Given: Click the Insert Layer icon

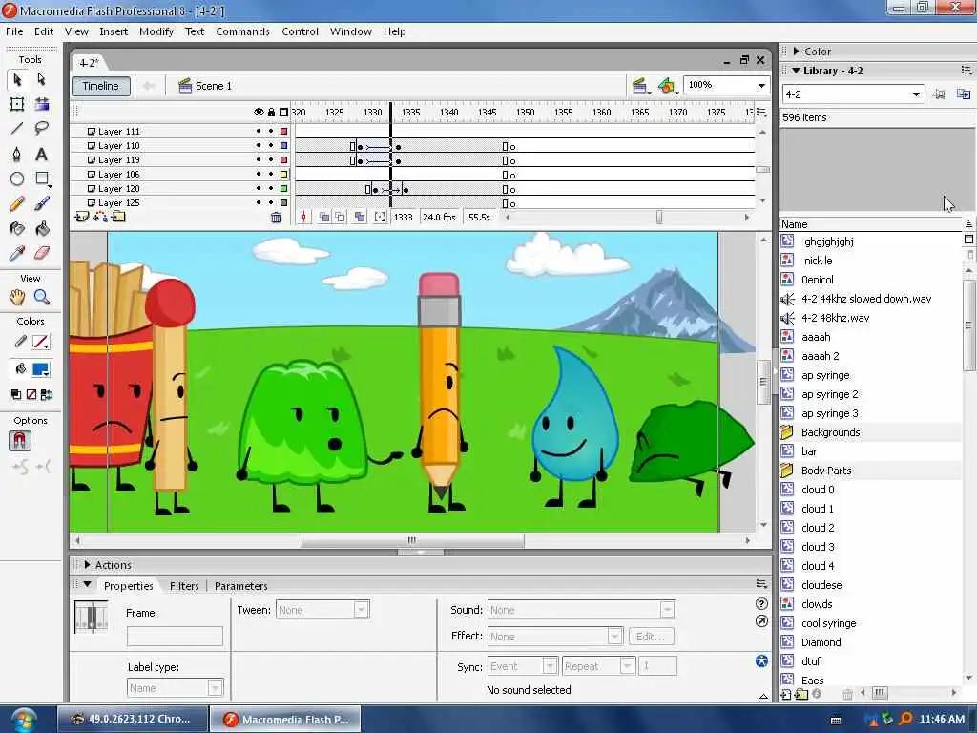Looking at the screenshot, I should pos(82,217).
